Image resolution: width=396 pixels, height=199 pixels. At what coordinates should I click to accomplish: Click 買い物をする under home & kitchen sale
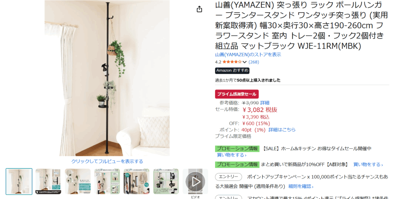tap(232, 155)
